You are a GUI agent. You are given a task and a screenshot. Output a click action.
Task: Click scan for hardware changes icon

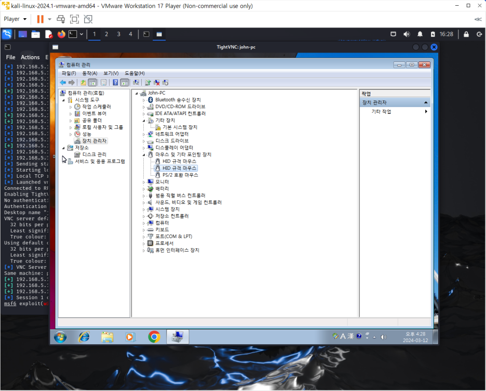point(136,83)
